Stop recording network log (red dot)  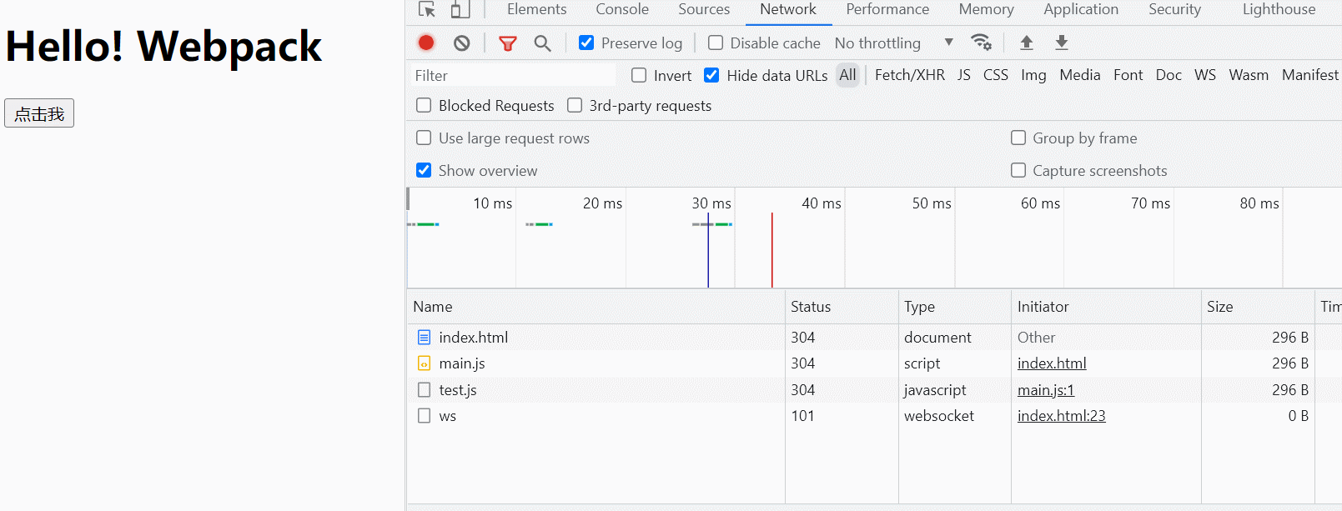(426, 43)
